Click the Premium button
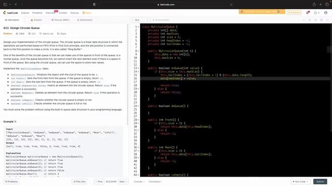 [x=294, y=13]
